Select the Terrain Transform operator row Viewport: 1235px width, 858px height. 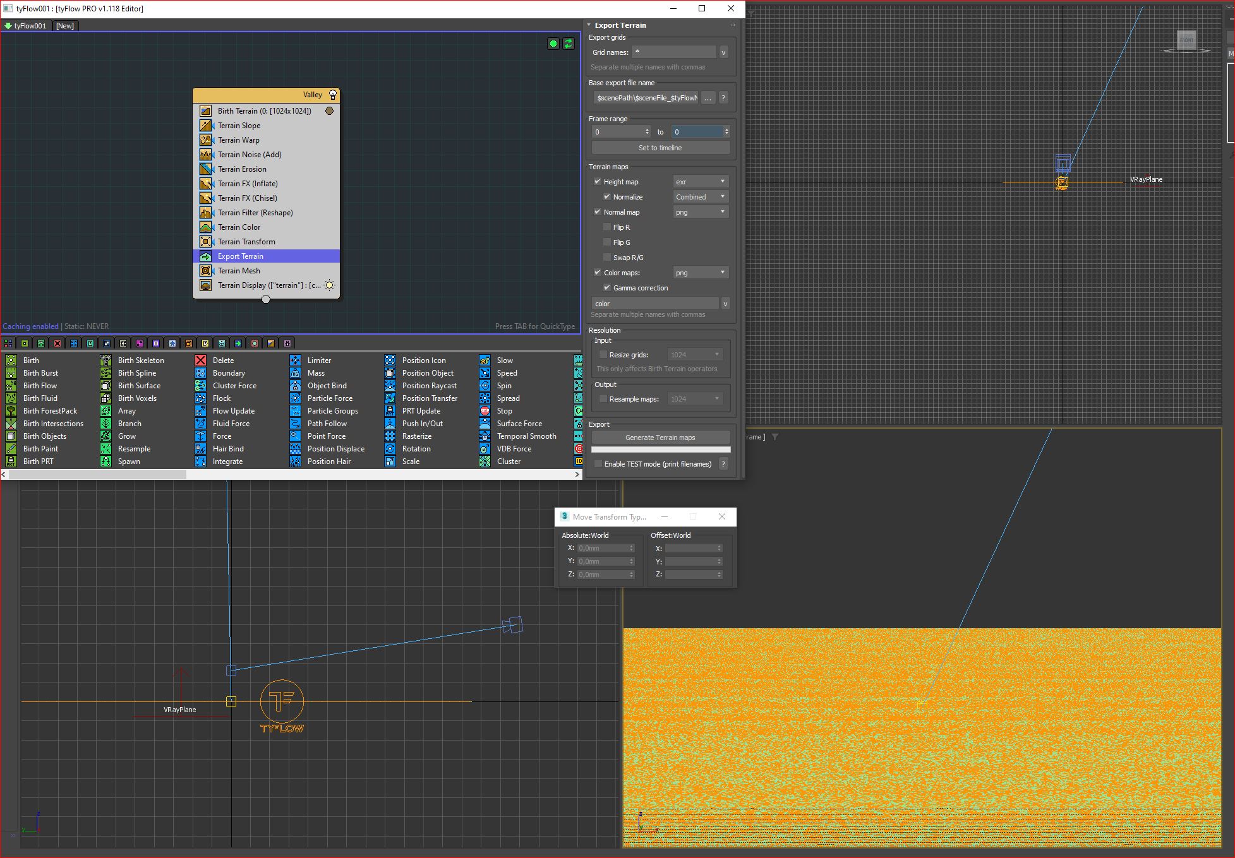pyautogui.click(x=266, y=242)
